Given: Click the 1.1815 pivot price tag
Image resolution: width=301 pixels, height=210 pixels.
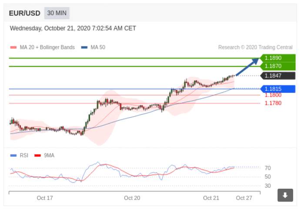Looking at the screenshot, I should click(x=278, y=89).
